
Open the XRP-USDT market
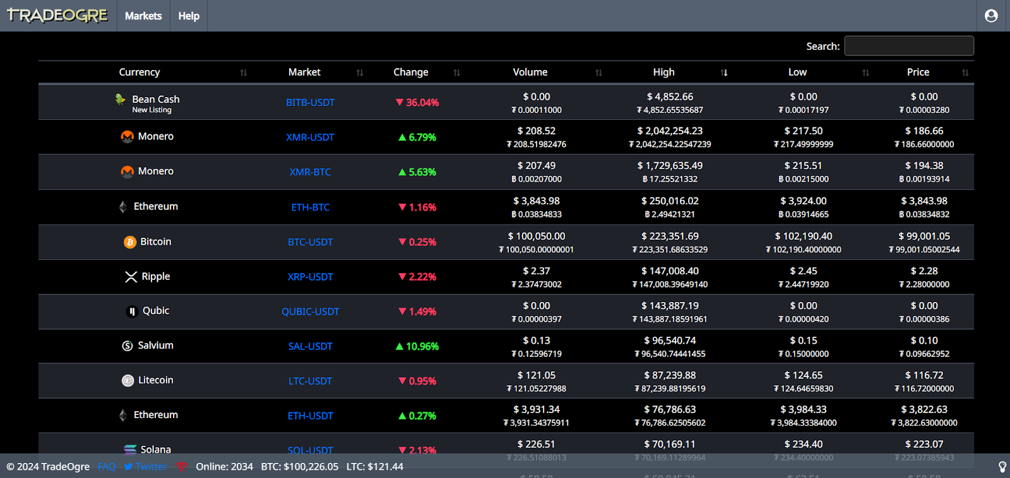(310, 276)
